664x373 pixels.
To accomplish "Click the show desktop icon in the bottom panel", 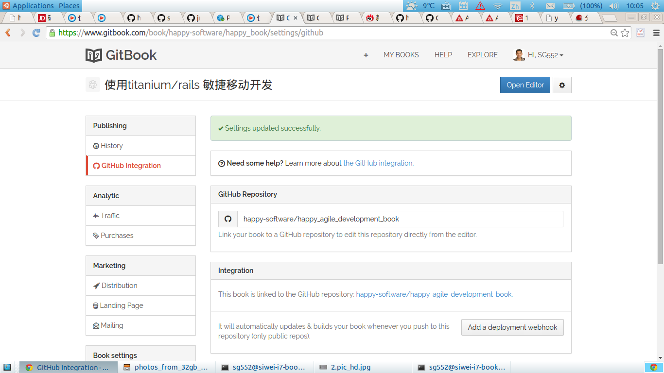I will point(7,367).
